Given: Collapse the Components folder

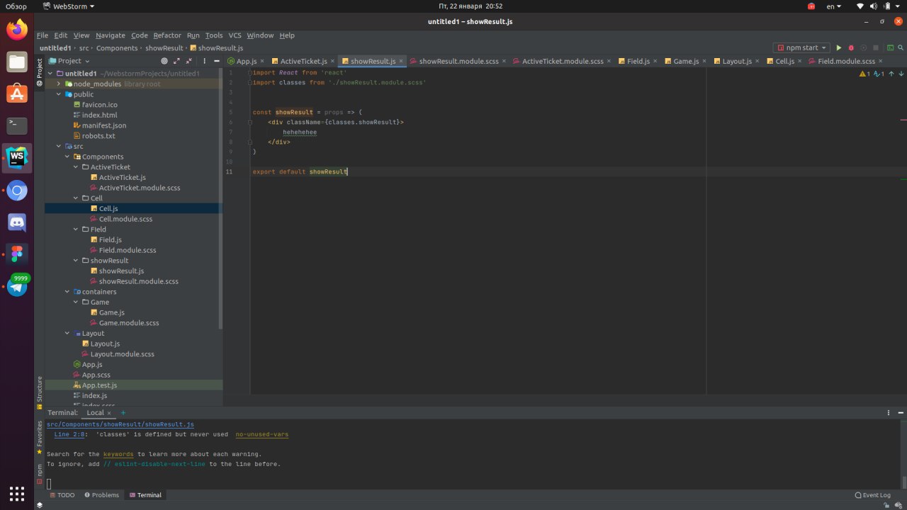Looking at the screenshot, I should coord(68,157).
